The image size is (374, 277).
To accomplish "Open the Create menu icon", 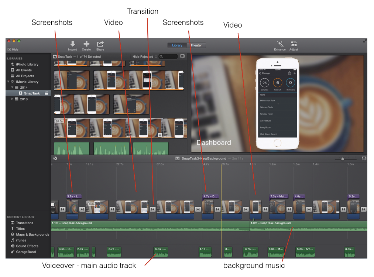I will pyautogui.click(x=86, y=44).
